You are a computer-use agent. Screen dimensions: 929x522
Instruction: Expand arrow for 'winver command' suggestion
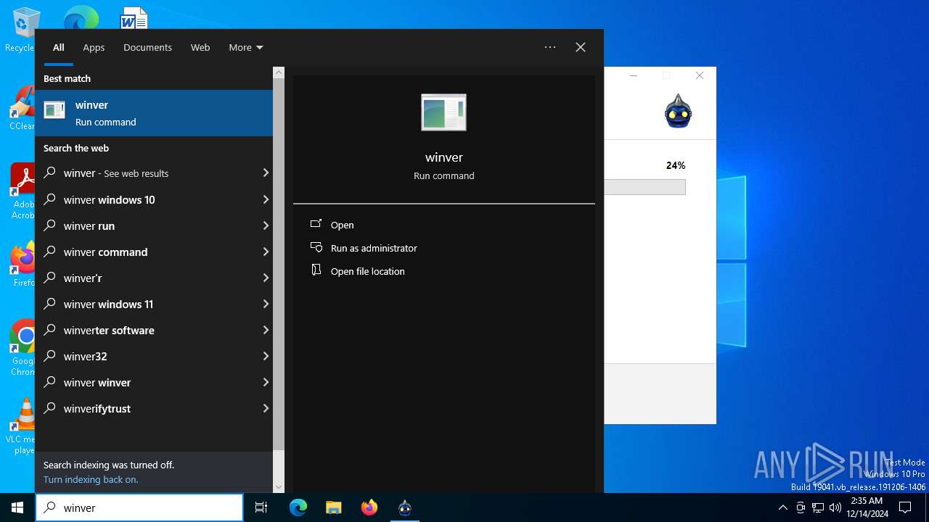coord(266,252)
